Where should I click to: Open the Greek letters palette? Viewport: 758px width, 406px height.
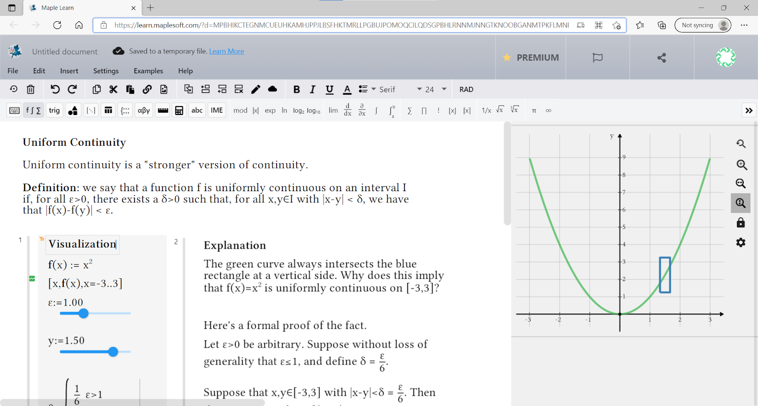[144, 110]
